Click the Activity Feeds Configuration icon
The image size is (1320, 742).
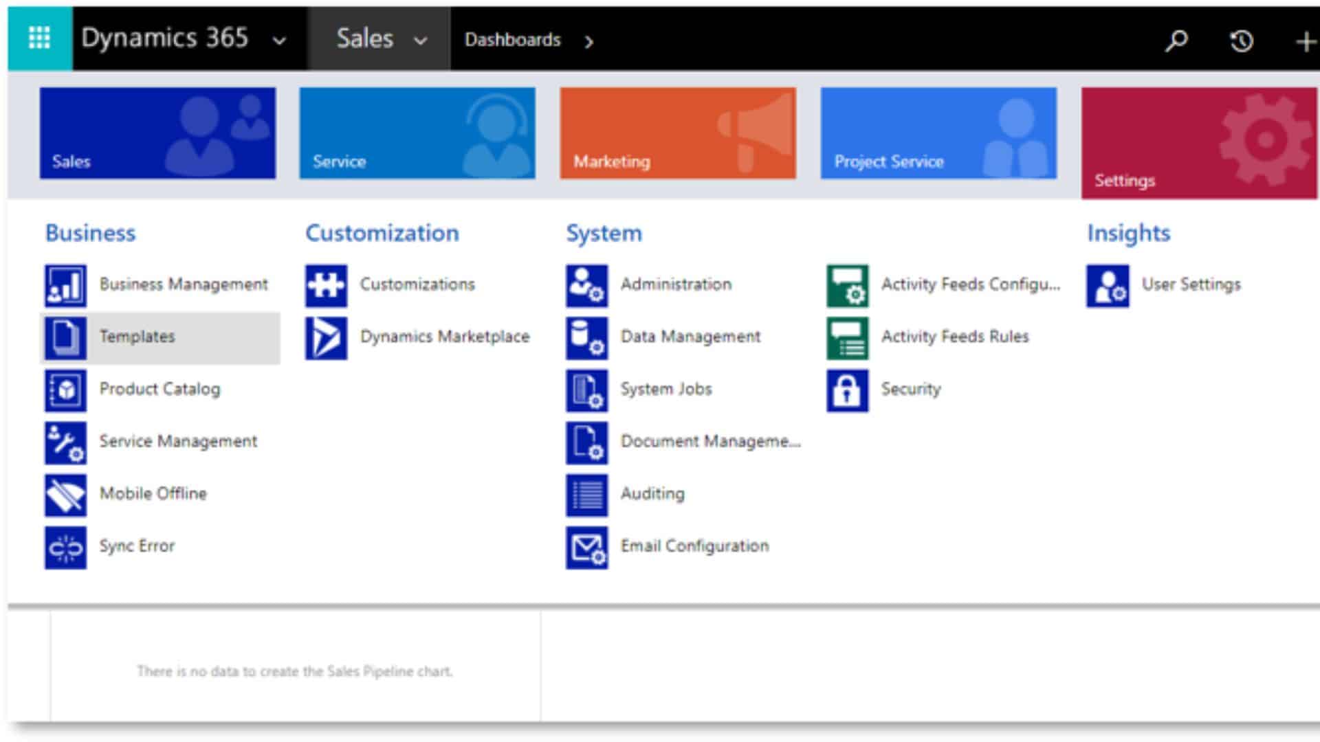[847, 285]
